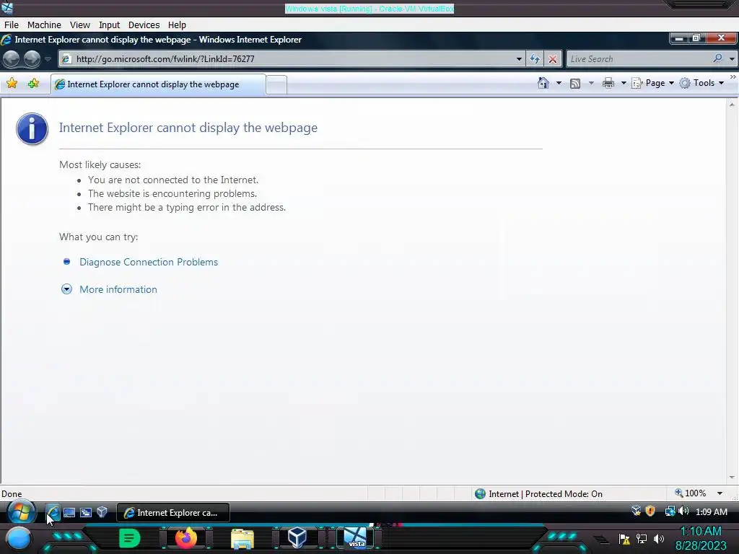Refresh the page with the Refresh icon
This screenshot has width=739, height=554.
(x=535, y=59)
